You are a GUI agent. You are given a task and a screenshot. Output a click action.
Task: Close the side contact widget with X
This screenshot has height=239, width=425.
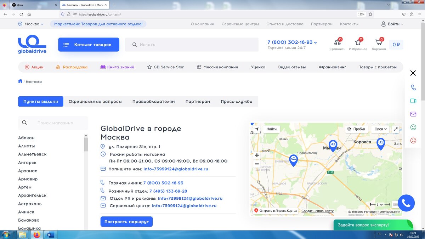click(413, 73)
